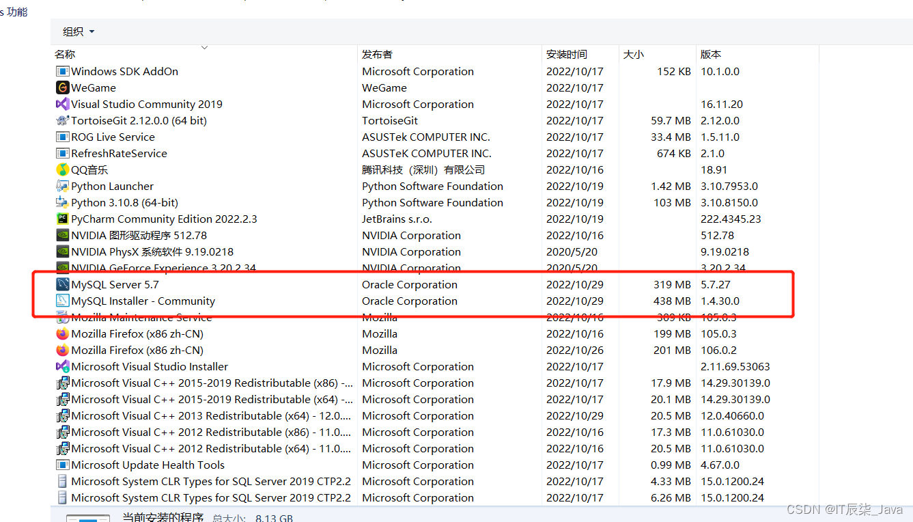Screen dimensions: 913x522
Task: Select TortoiseGit 2.12.0.0 (64 bit) name
Action: (139, 120)
